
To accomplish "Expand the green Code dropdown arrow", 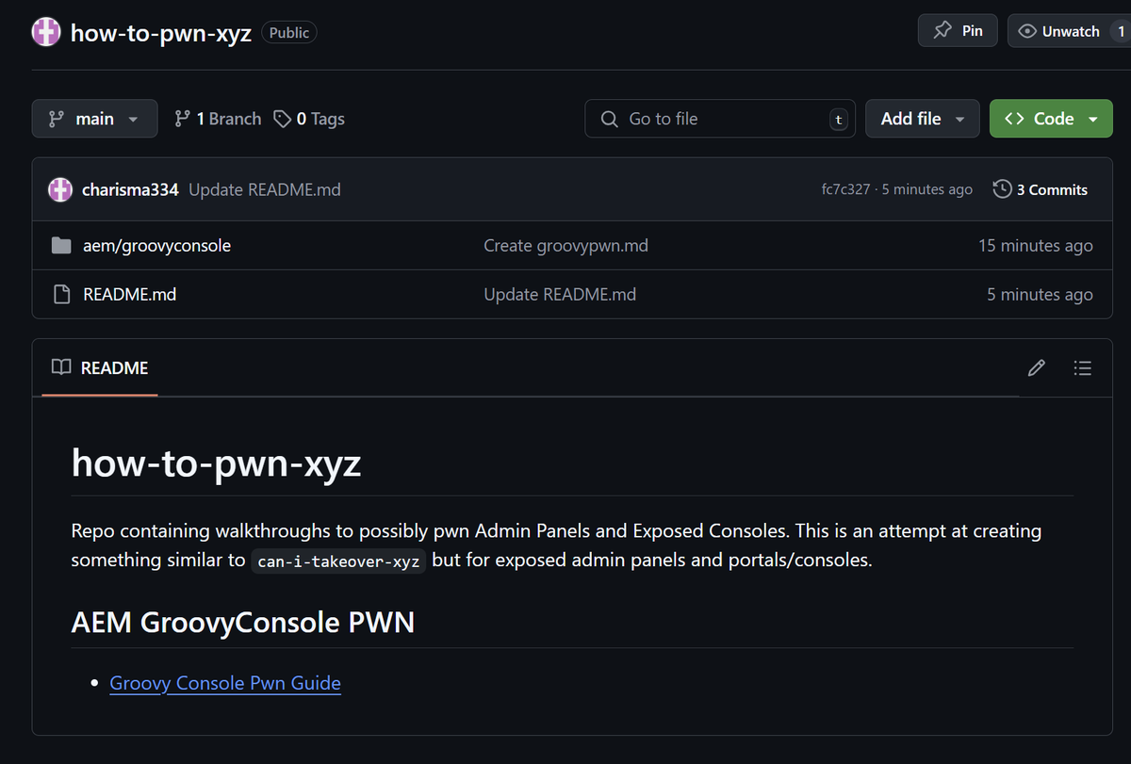I will point(1093,120).
